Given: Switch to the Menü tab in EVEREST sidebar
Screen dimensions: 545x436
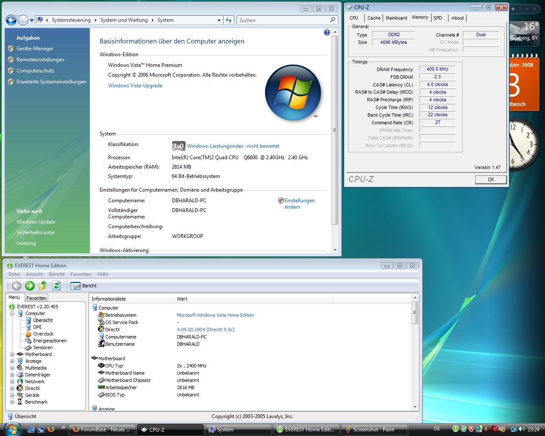Looking at the screenshot, I should click(x=14, y=298).
